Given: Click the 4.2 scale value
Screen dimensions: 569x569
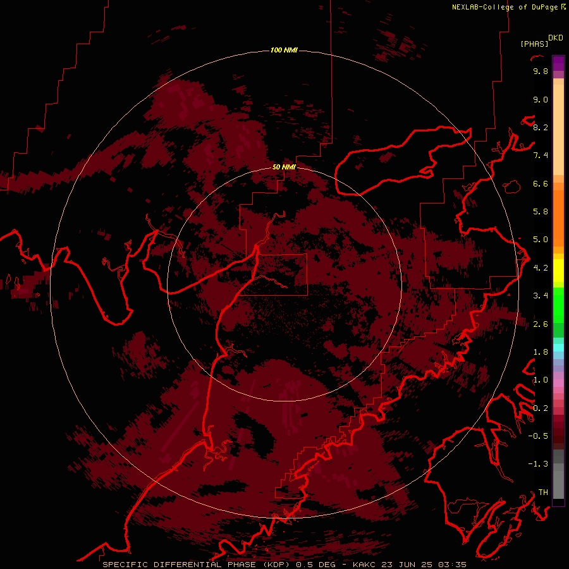Looking at the screenshot, I should coord(541,268).
